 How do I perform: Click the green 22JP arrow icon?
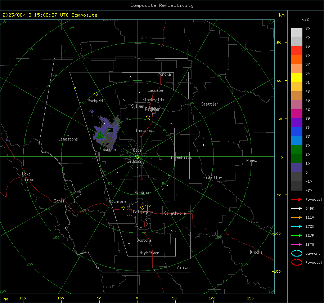pyautogui.click(x=297, y=235)
